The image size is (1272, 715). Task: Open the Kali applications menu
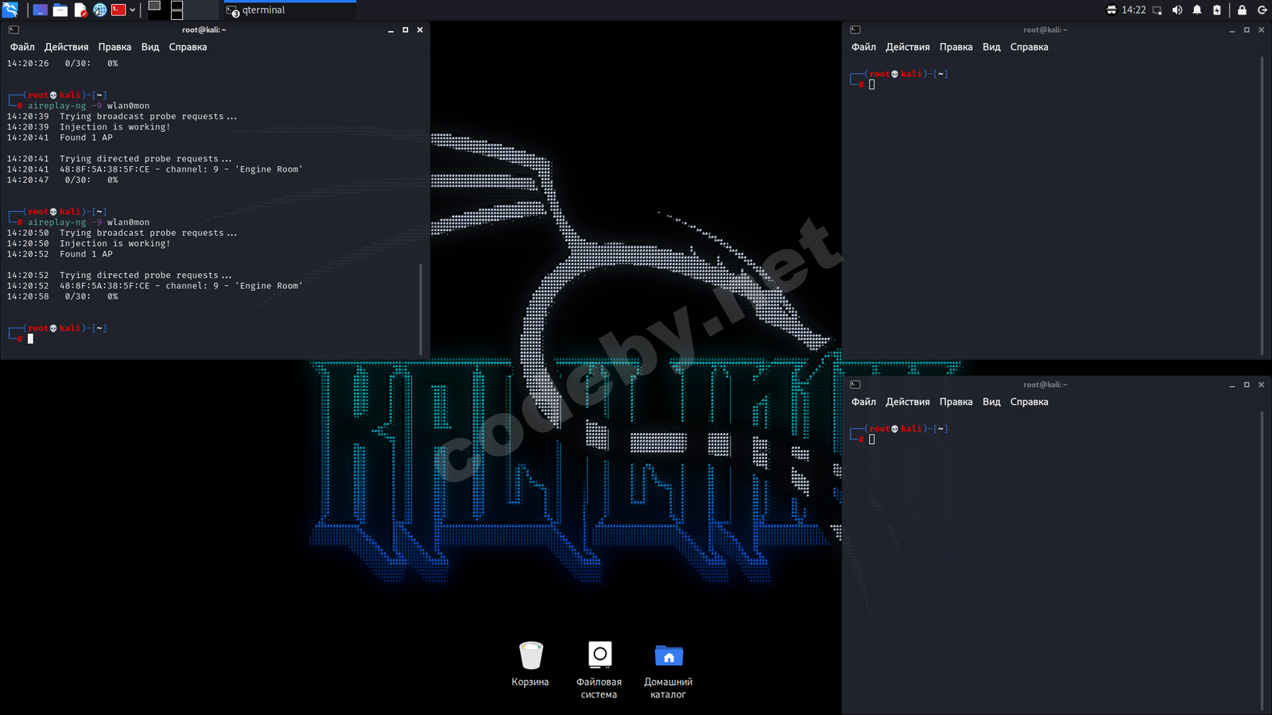pos(10,10)
